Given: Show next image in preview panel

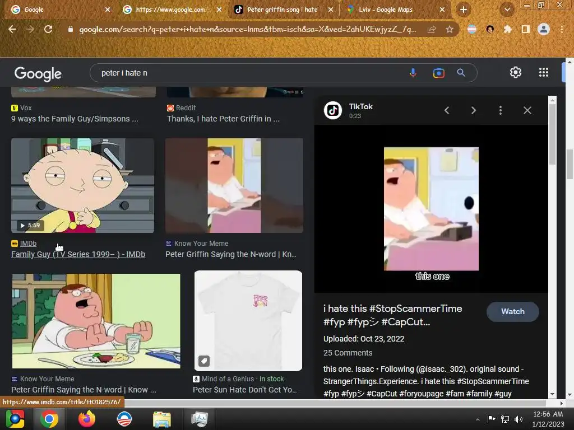Looking at the screenshot, I should tap(473, 110).
